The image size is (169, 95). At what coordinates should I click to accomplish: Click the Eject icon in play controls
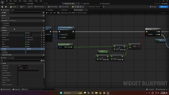pyautogui.click(x=81, y=7)
